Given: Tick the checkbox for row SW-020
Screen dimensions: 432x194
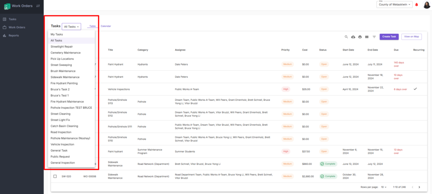Looking at the screenshot, I should (x=55, y=176).
